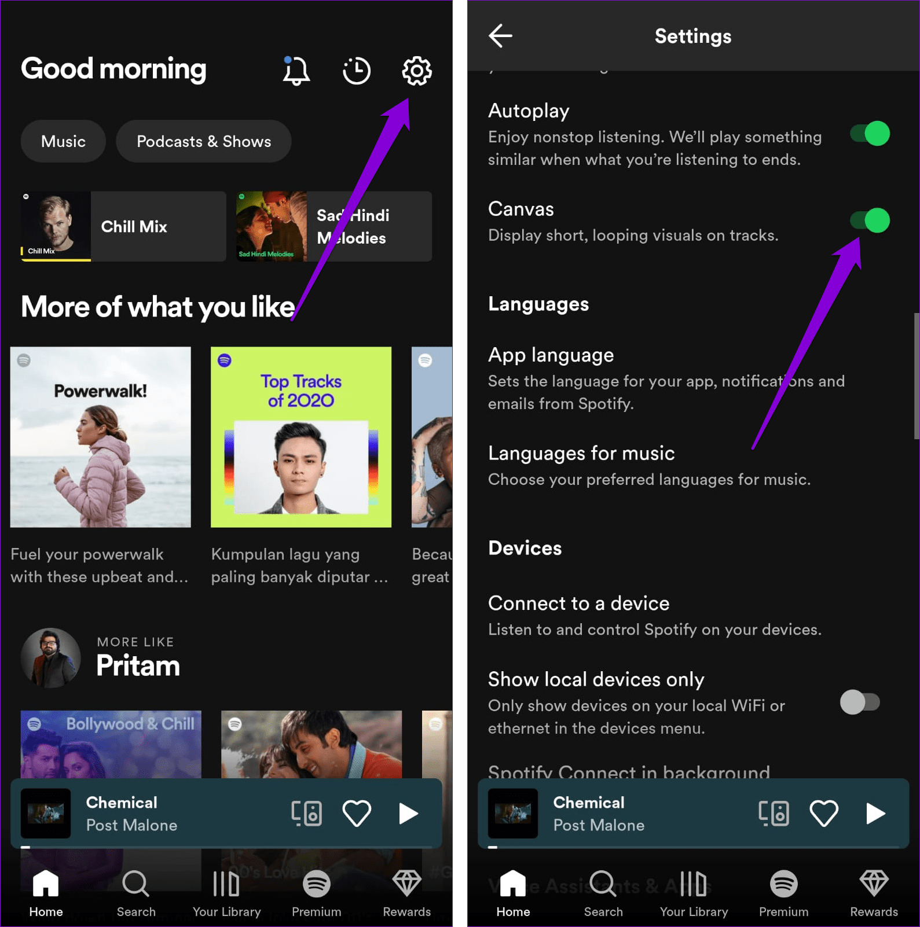Select the Podcasts & Shows filter chip
The width and height of the screenshot is (920, 927).
[204, 141]
